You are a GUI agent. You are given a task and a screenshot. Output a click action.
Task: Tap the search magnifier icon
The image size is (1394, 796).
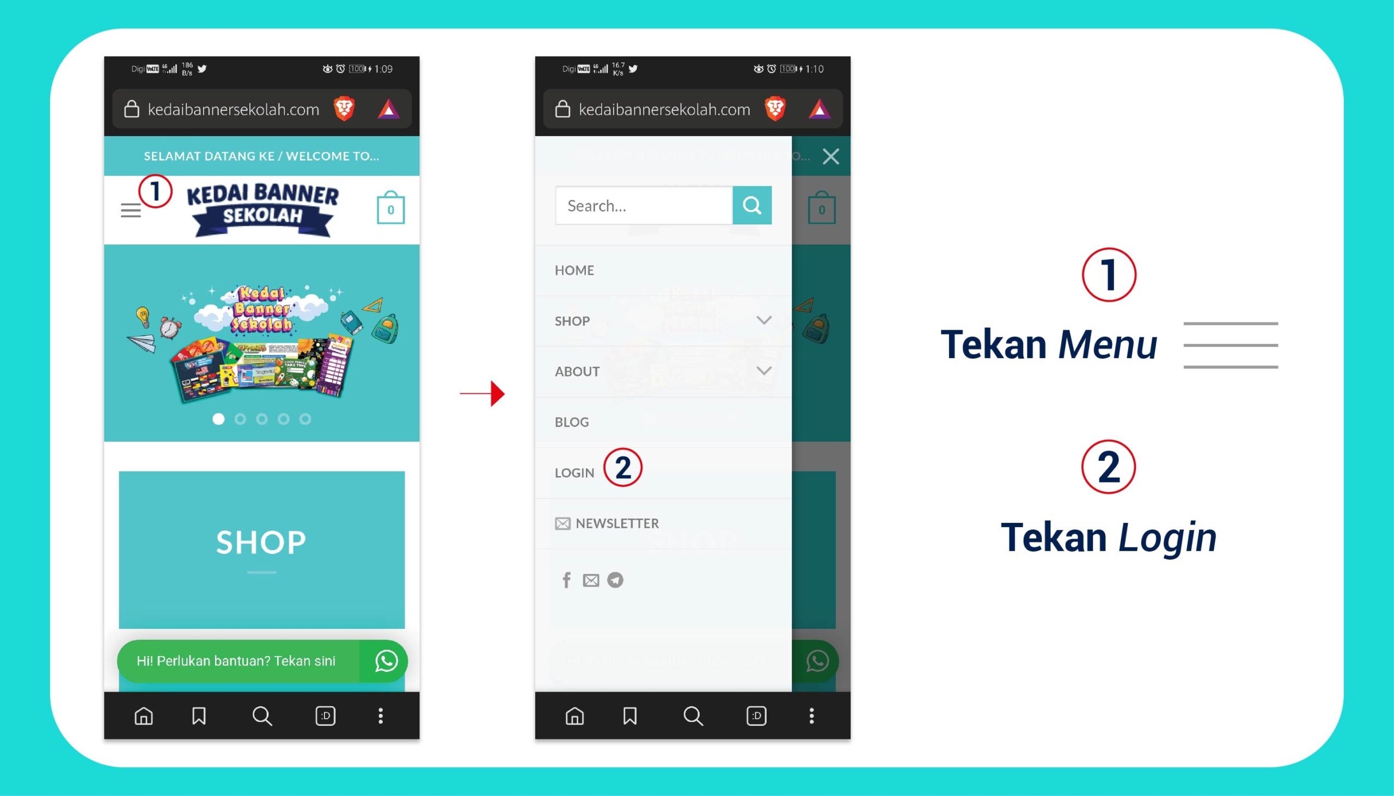pos(753,206)
